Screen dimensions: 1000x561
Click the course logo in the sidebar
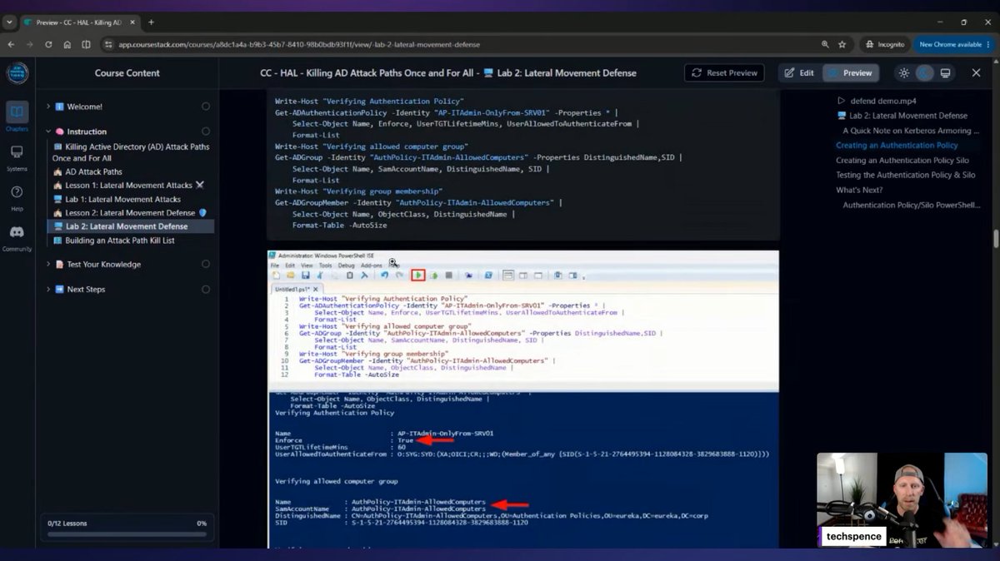[17, 72]
